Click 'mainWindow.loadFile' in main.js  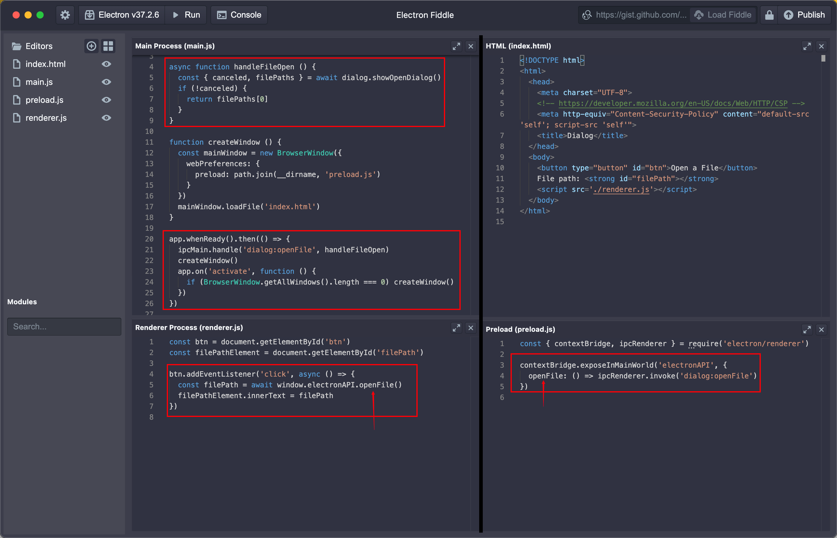(219, 207)
